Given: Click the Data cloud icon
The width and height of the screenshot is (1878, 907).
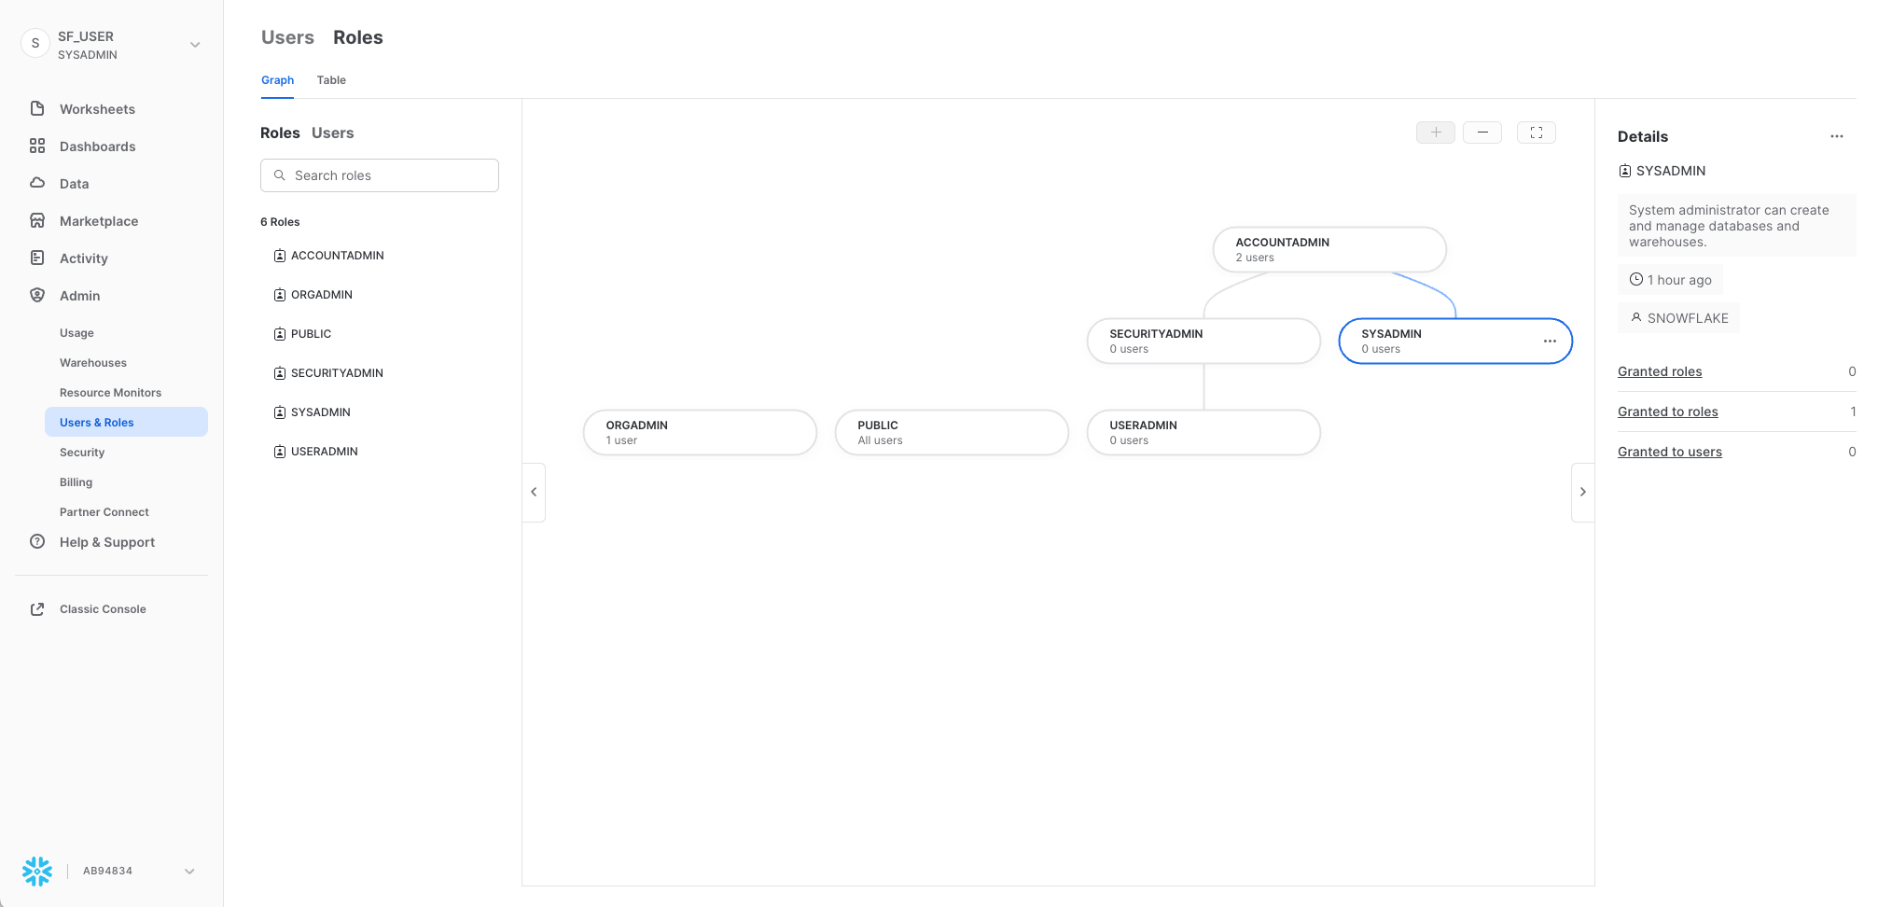Looking at the screenshot, I should (x=37, y=184).
